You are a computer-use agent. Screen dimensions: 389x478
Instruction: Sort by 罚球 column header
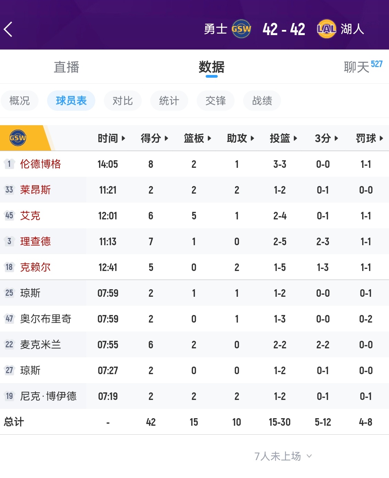369,138
